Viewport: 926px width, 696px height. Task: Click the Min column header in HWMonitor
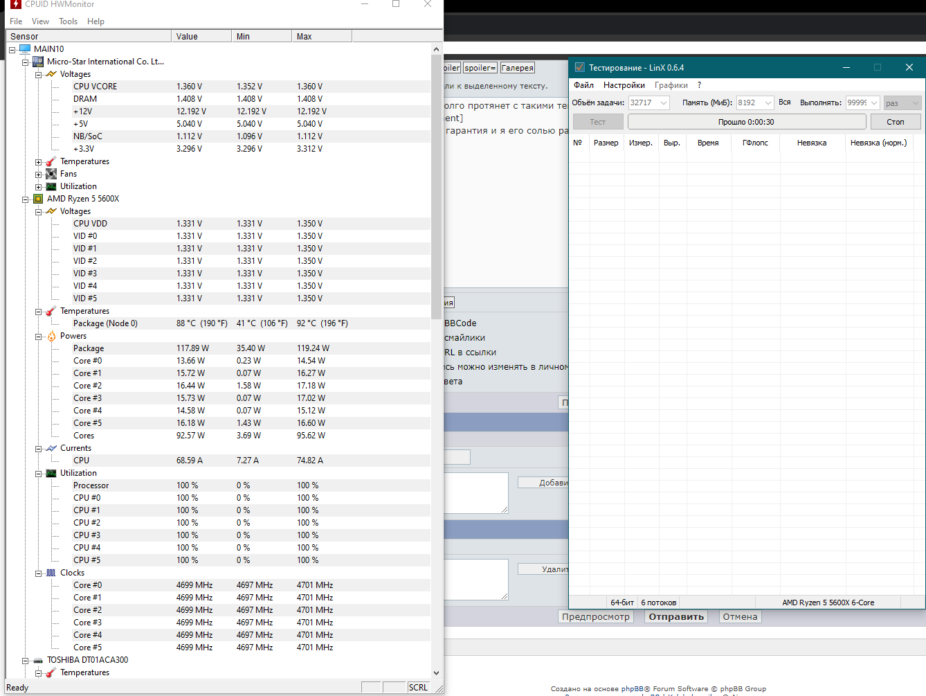click(x=262, y=36)
